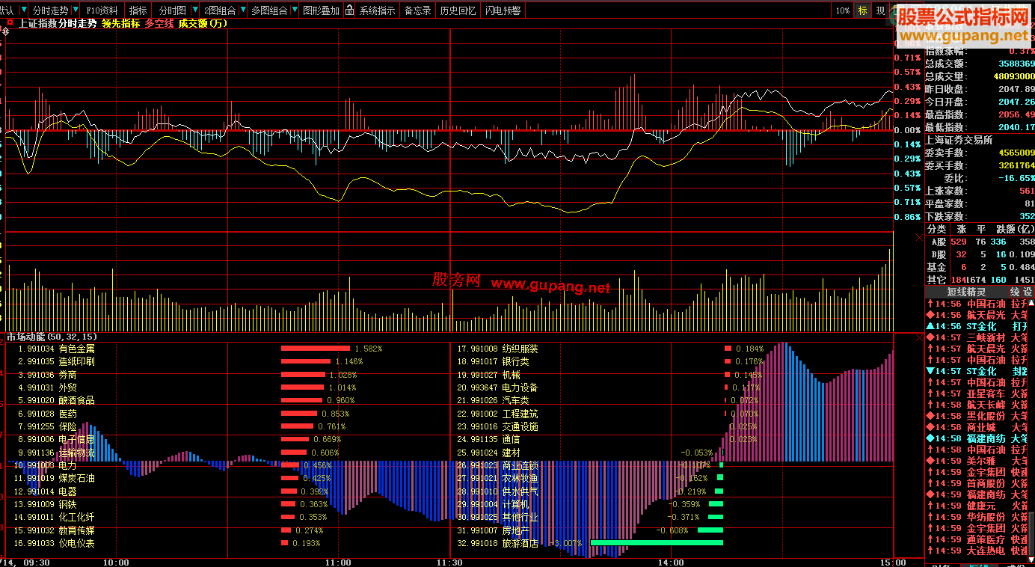Click the 房地产 sector row
Image resolution: width=1035 pixels, height=567 pixels.
[x=591, y=530]
